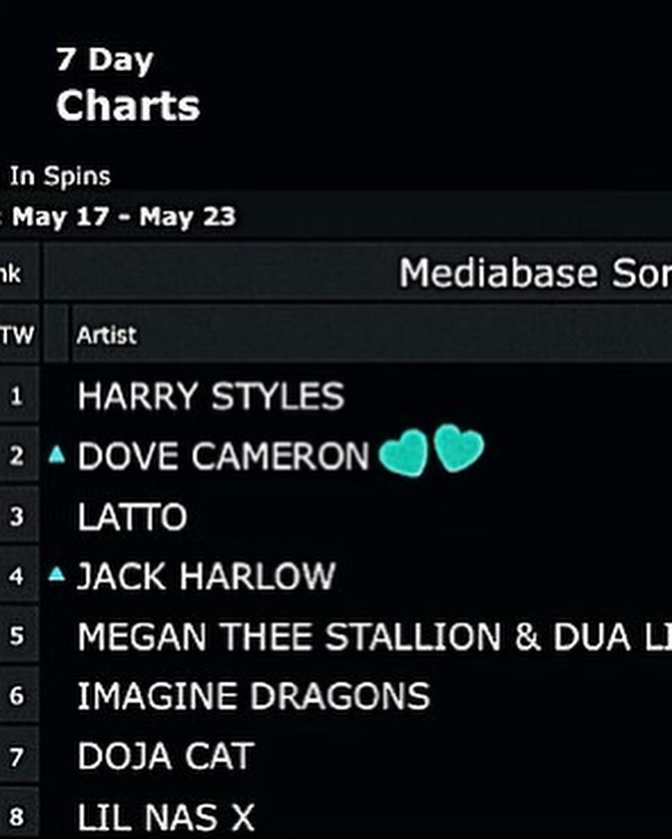Click rank number 1 cell
The width and height of the screenshot is (672, 839).
tap(17, 398)
